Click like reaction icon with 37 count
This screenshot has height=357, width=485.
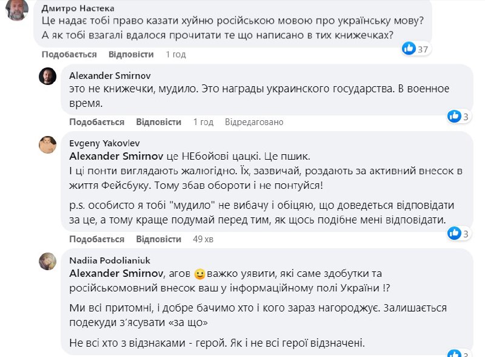pos(409,48)
